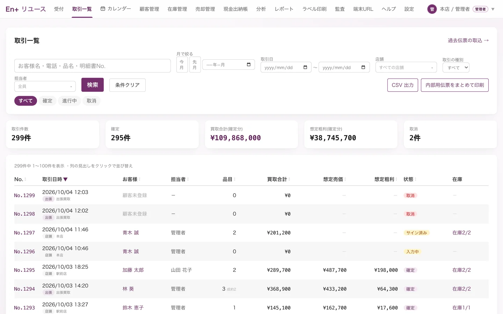The image size is (503, 314).
Task: Open customer 加藤 太郎
Action: [x=133, y=270]
